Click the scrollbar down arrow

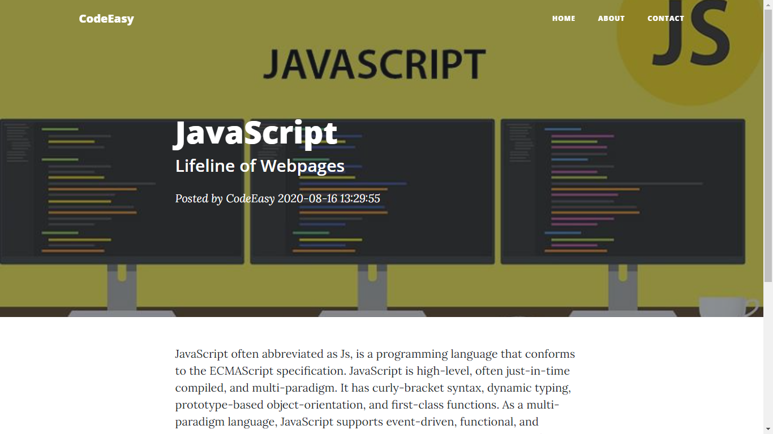[768, 429]
